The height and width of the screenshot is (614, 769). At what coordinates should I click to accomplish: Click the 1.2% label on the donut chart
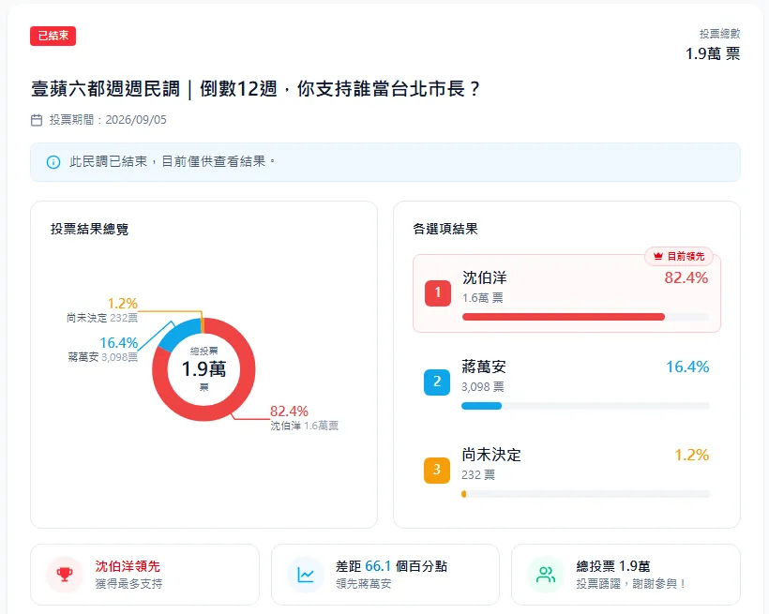(x=123, y=304)
